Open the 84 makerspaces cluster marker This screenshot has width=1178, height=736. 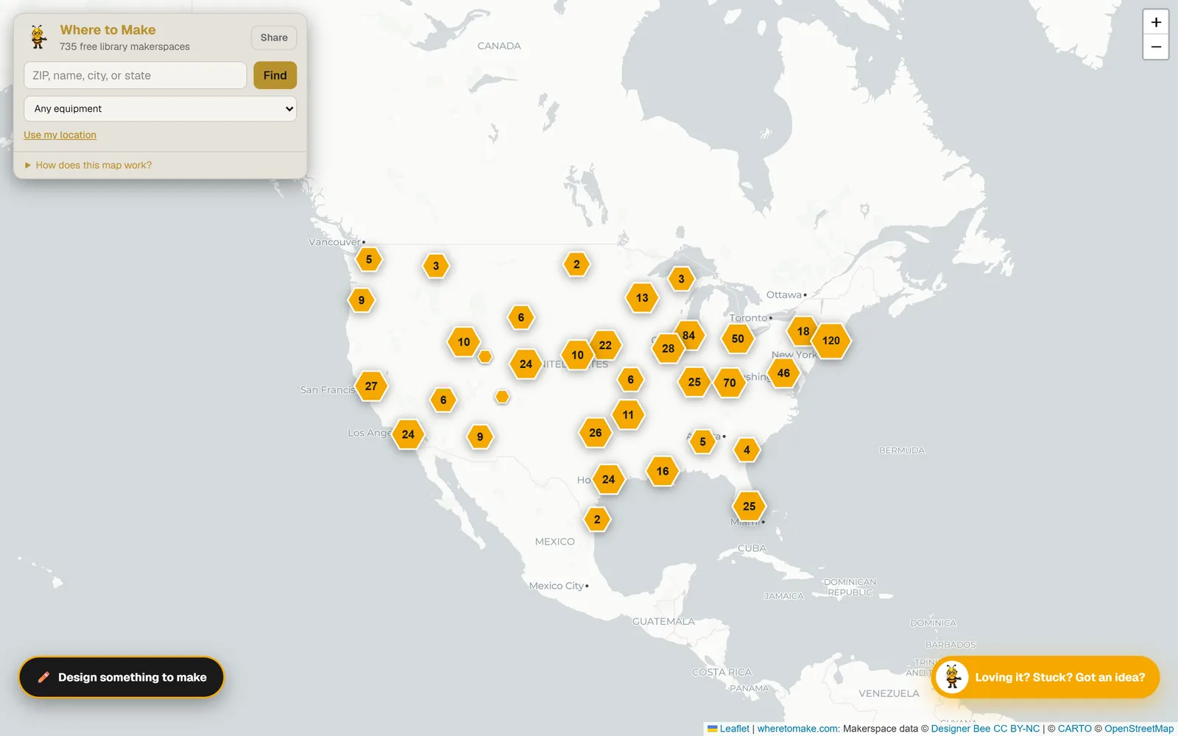click(688, 336)
